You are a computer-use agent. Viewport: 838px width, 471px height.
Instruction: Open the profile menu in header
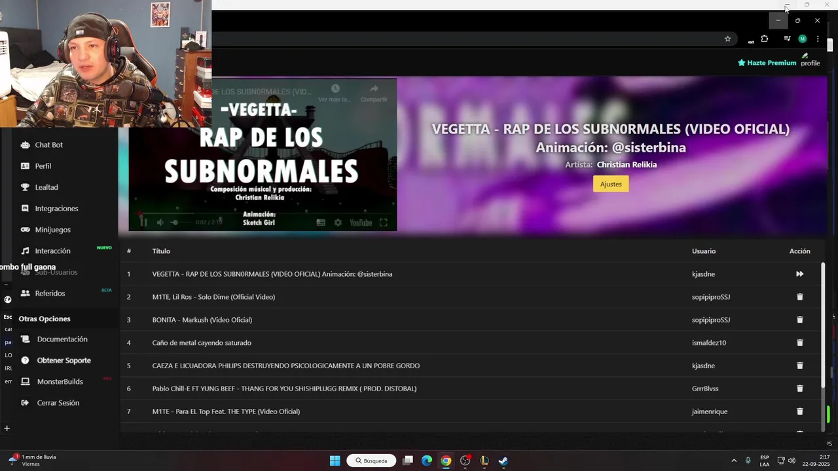pyautogui.click(x=811, y=60)
